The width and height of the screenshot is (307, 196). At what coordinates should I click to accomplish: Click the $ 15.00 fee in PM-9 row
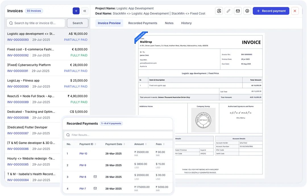click(x=160, y=164)
